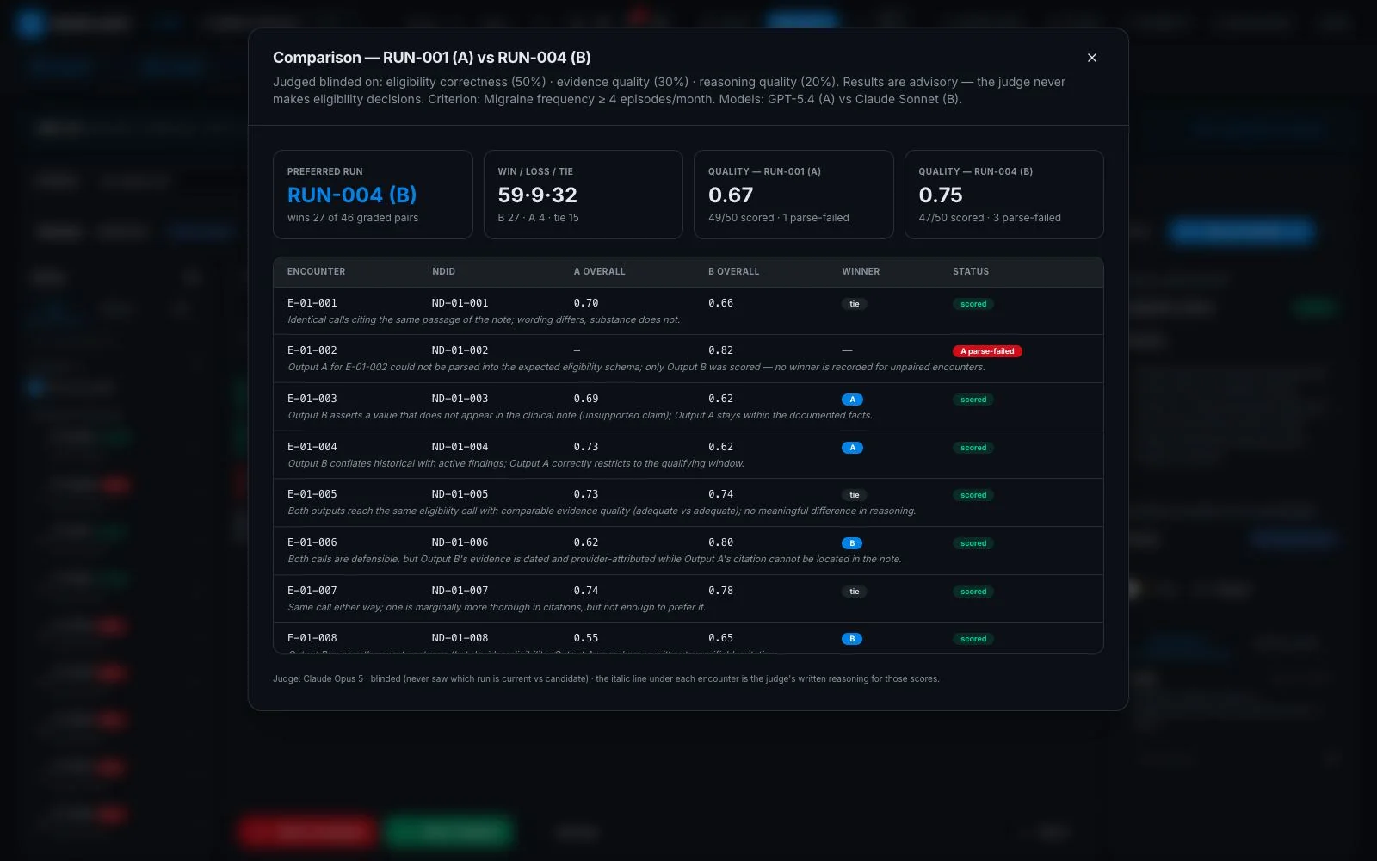Click the A parse-failed status badge
The width and height of the screenshot is (1377, 861).
click(x=987, y=351)
